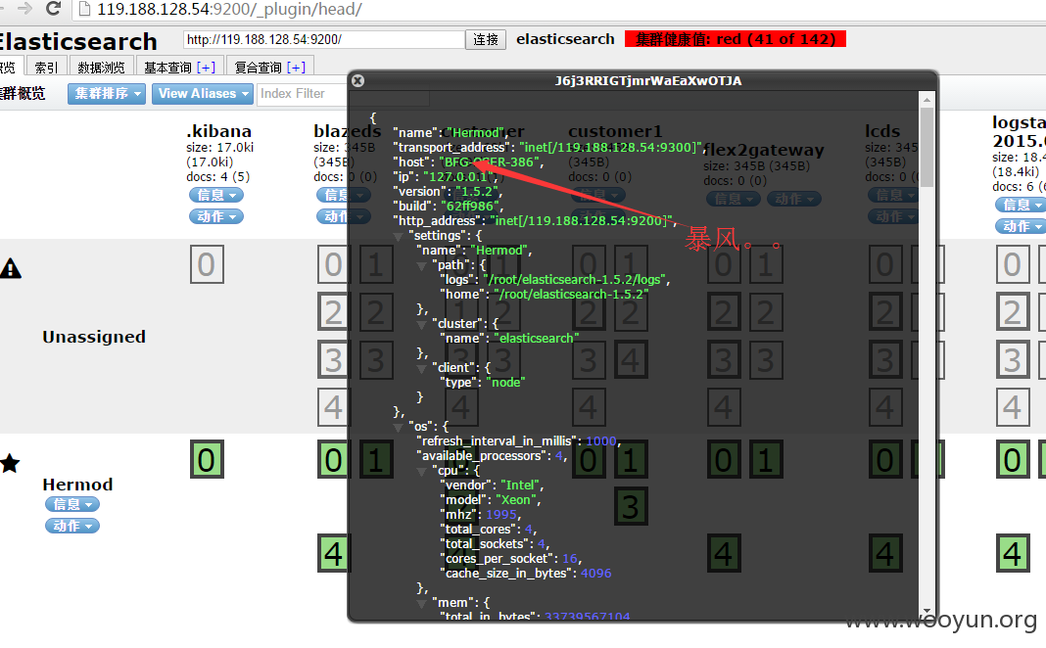Image resolution: width=1046 pixels, height=648 pixels.
Task: Open .kibana index 信息 dropdown
Action: (x=216, y=196)
